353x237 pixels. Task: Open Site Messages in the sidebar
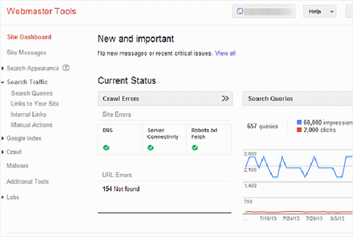pyautogui.click(x=26, y=52)
